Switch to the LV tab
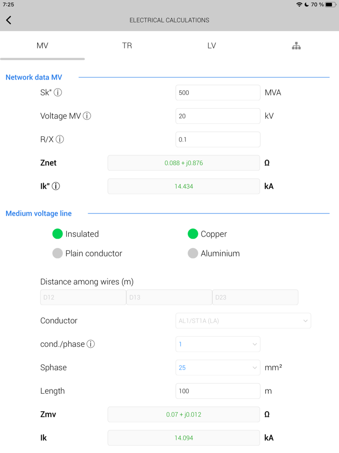This screenshot has height=453, width=339. pyautogui.click(x=212, y=45)
